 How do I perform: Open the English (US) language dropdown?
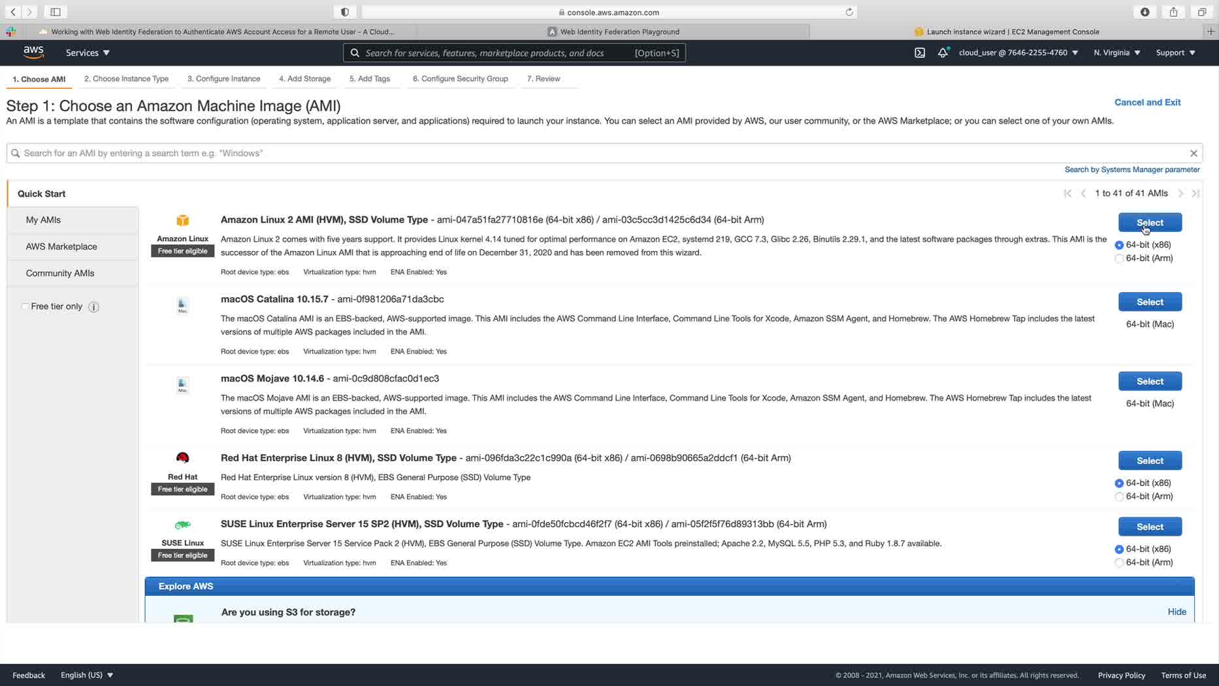[x=87, y=675]
